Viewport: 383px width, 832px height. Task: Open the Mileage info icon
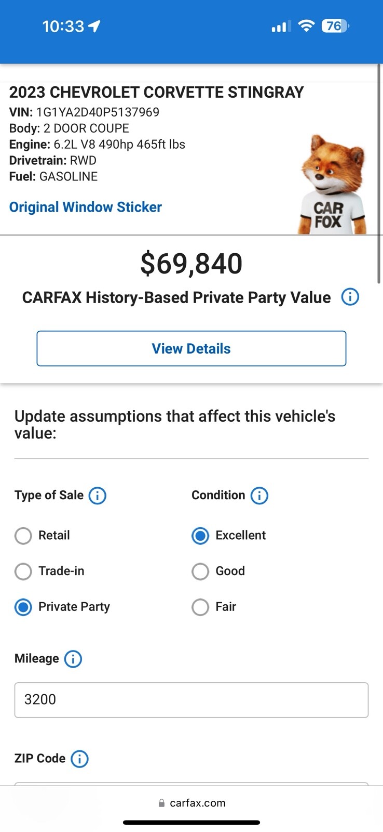[73, 659]
